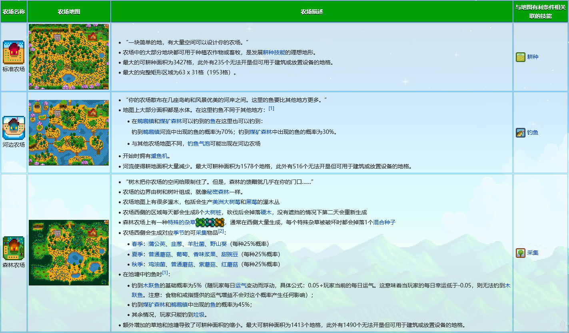Click the Riverland Farm (河边农场) icon

[14, 128]
